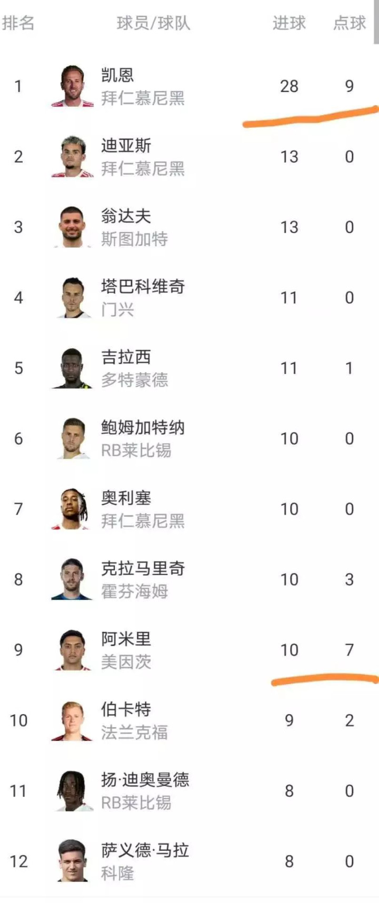
Task: Click the 伯卡特 player name
Action: click(x=126, y=709)
